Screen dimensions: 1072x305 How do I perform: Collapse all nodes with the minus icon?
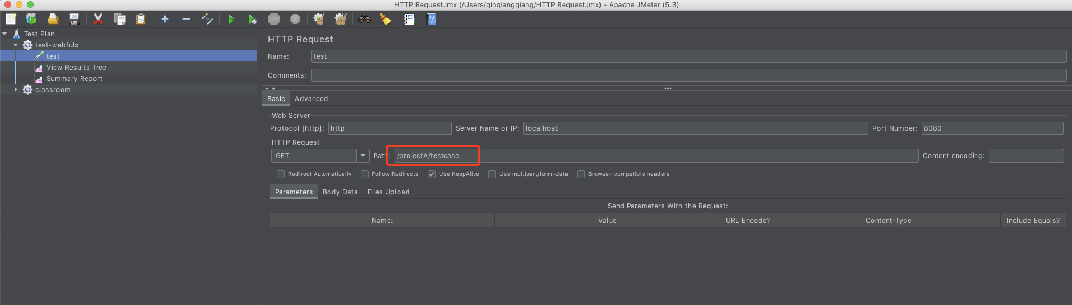pyautogui.click(x=186, y=19)
